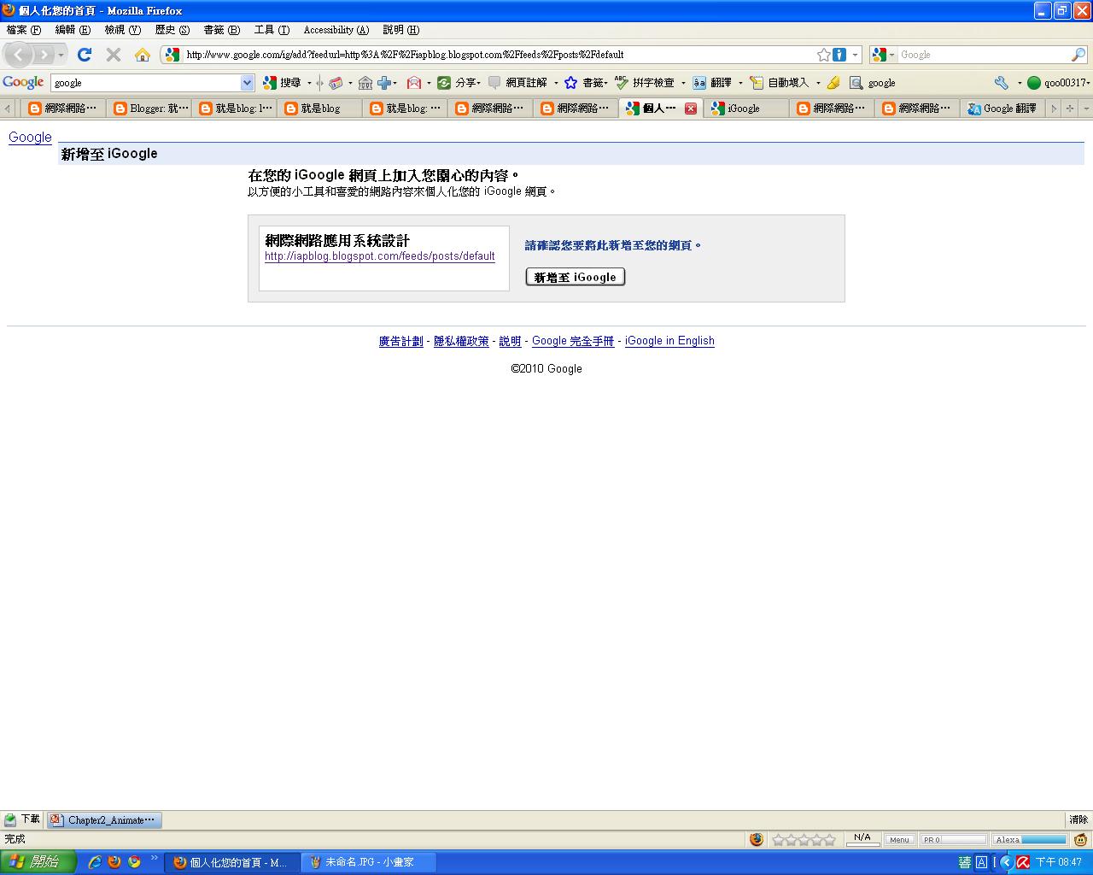Click the Google link at page top-left
This screenshot has width=1093, height=875.
pos(30,138)
